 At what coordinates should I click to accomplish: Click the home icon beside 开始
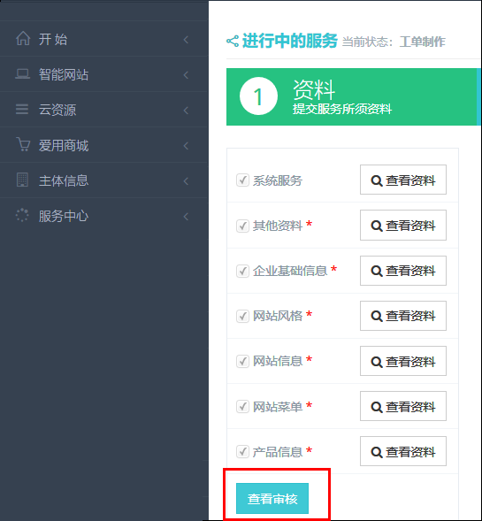point(23,38)
